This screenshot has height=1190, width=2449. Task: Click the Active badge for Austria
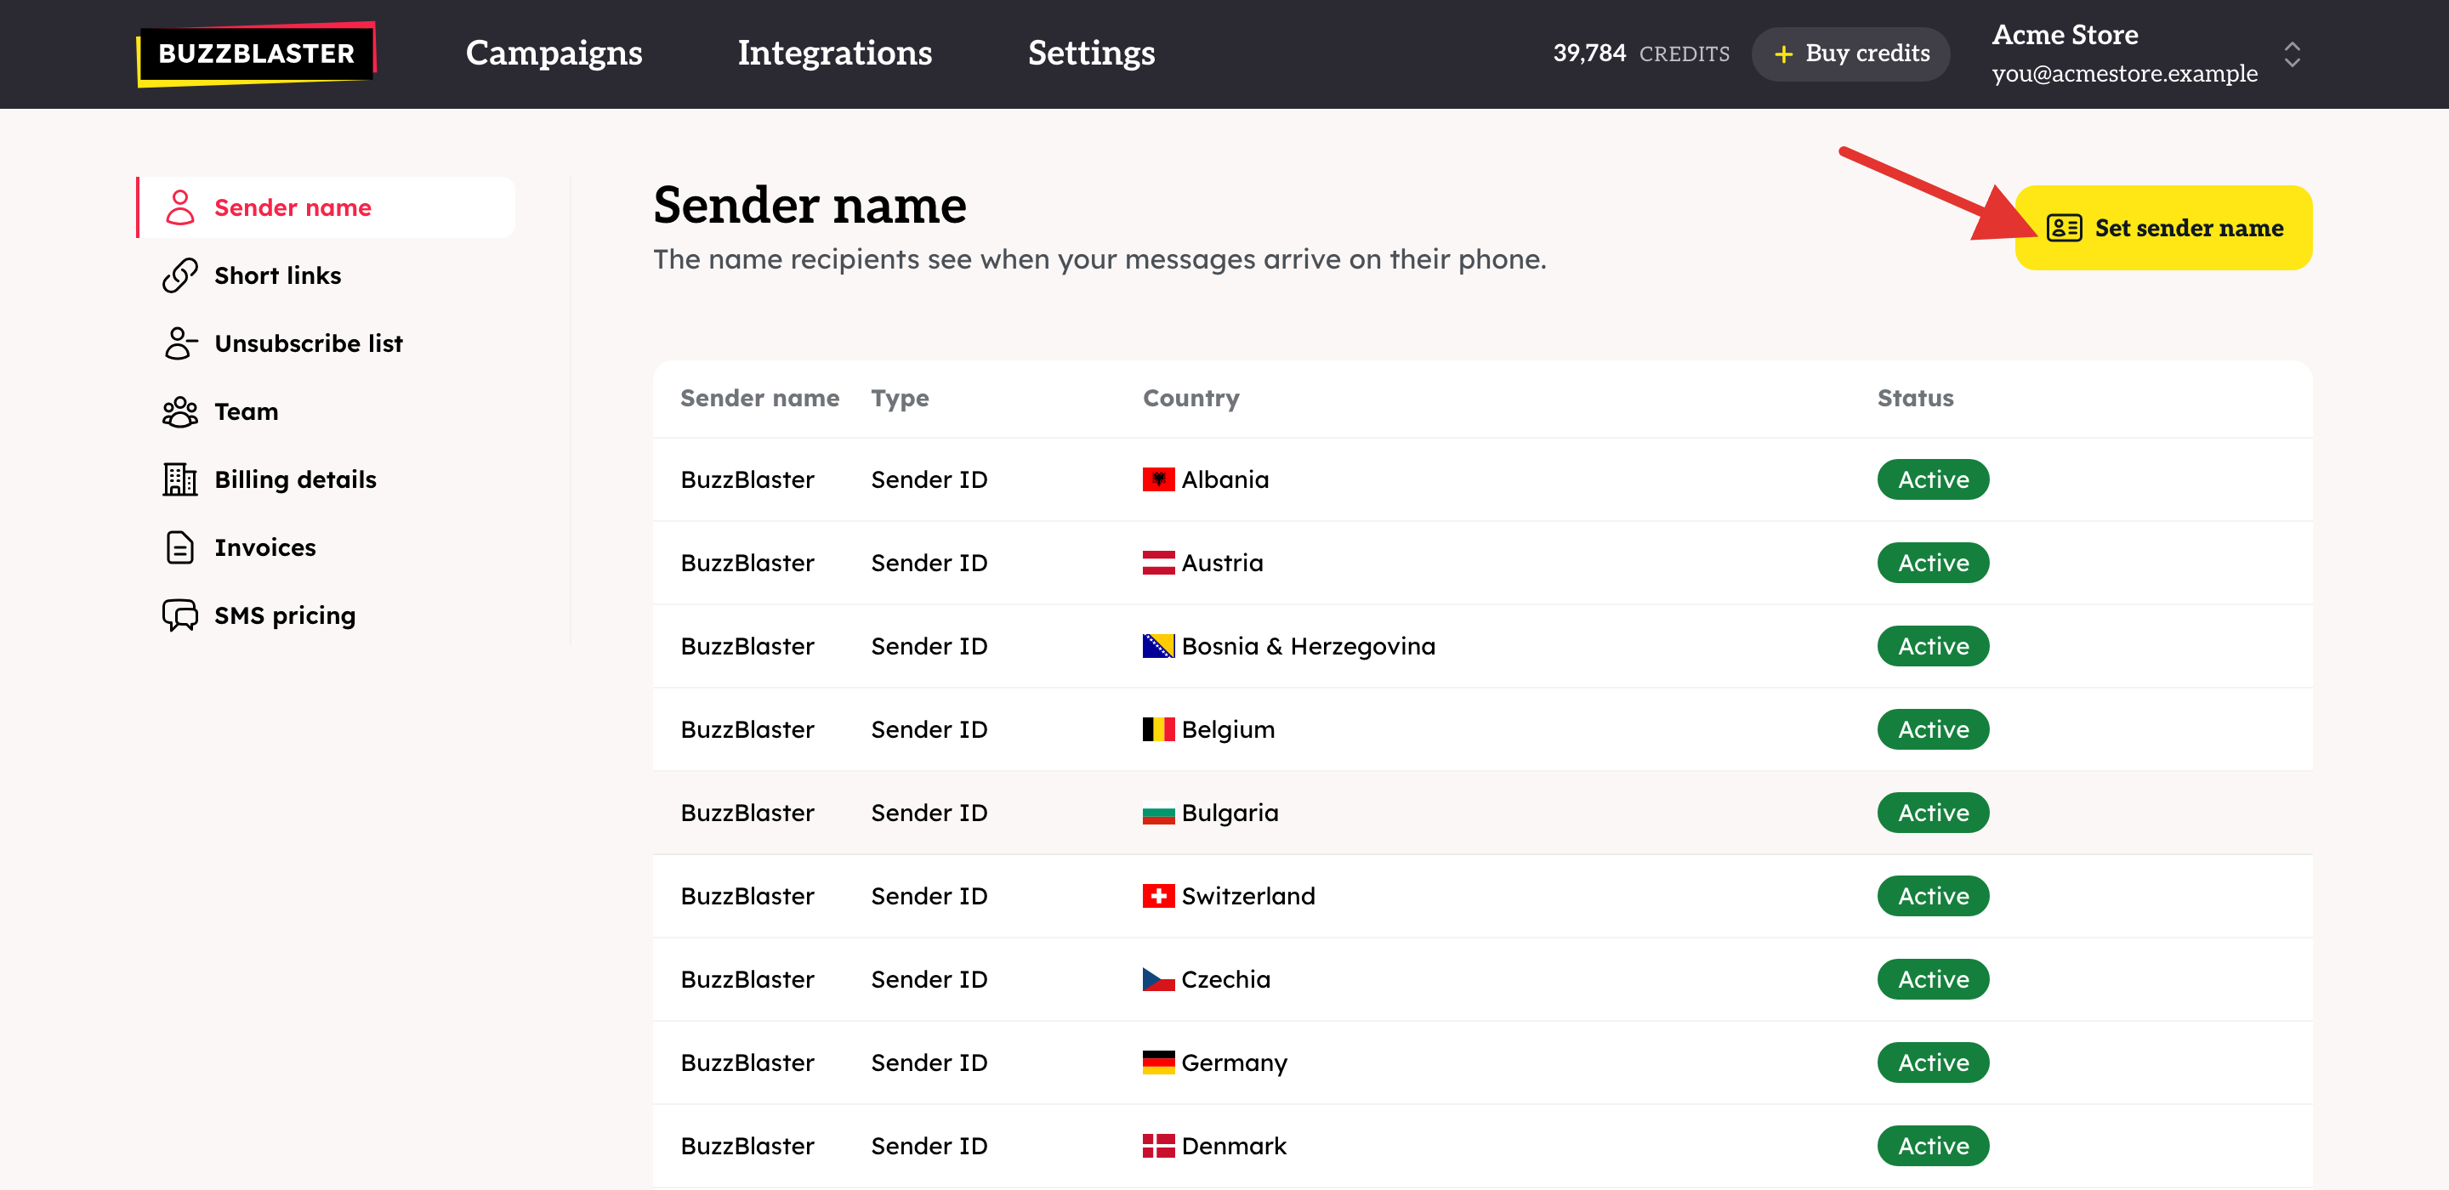click(x=1933, y=563)
